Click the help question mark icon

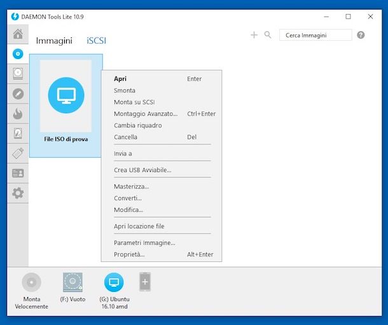coord(361,35)
